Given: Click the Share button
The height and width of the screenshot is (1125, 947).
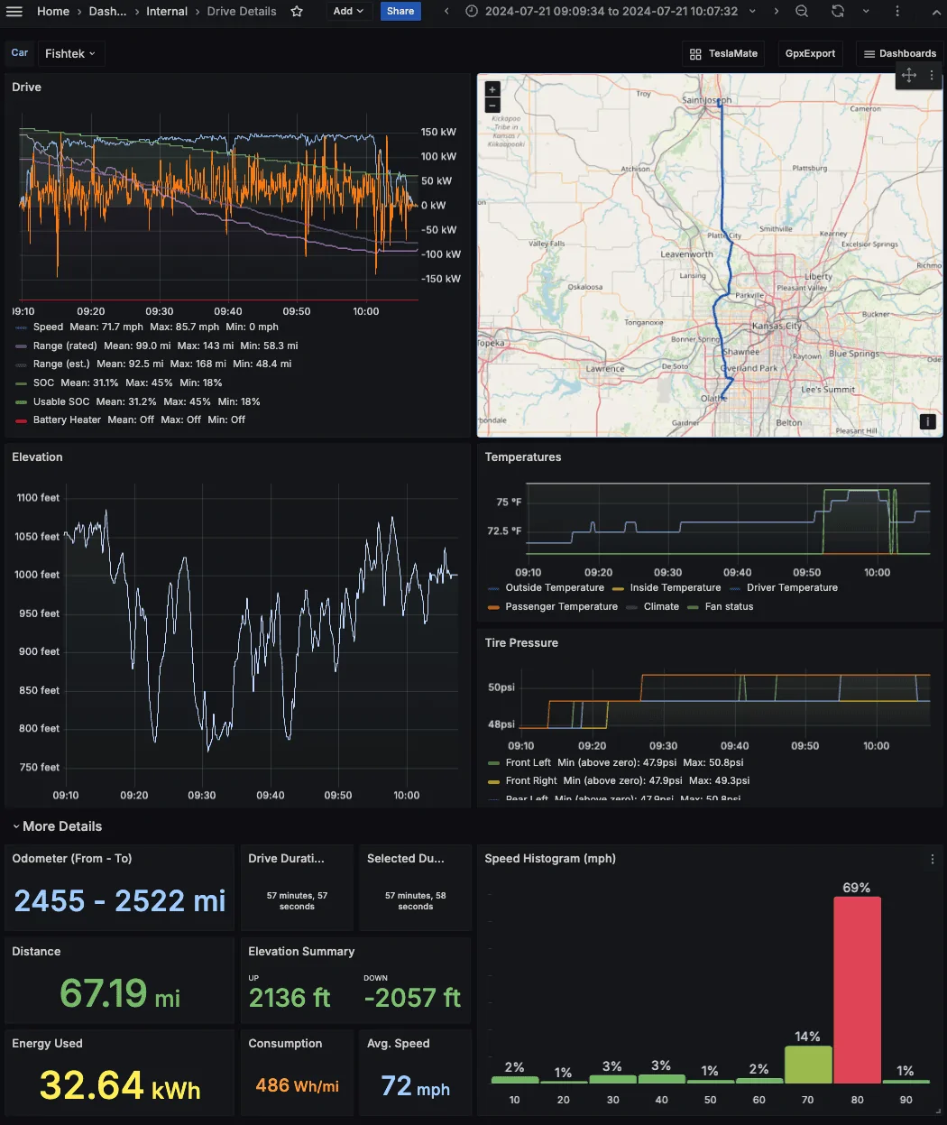Looking at the screenshot, I should pyautogui.click(x=400, y=12).
